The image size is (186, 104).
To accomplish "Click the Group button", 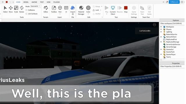I will (96, 6).
